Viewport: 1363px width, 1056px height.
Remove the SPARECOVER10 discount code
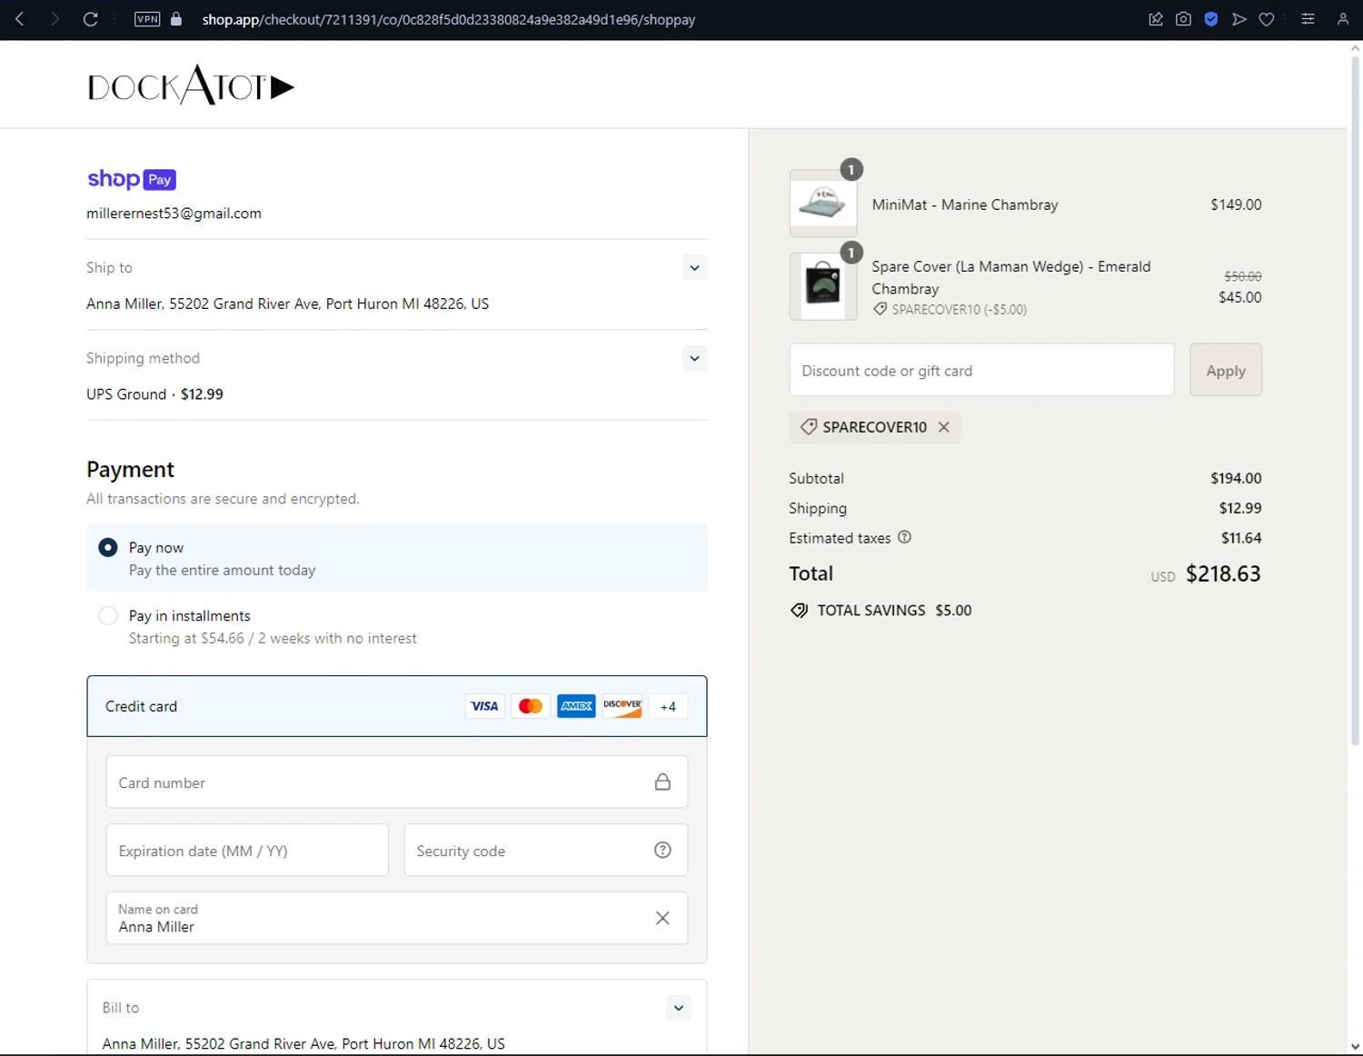coord(944,427)
